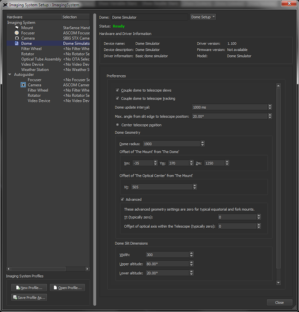
Task: Click the Open Profile document icon
Action: [55, 288]
